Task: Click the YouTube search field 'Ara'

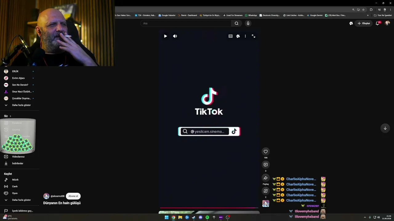Action: click(x=186, y=23)
